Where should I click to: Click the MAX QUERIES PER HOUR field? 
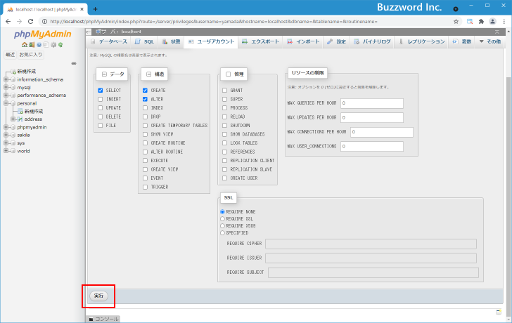[x=372, y=103]
